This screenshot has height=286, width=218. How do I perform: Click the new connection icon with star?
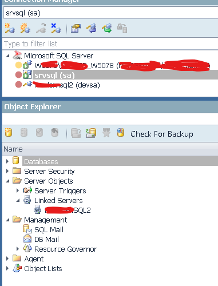click(x=10, y=29)
